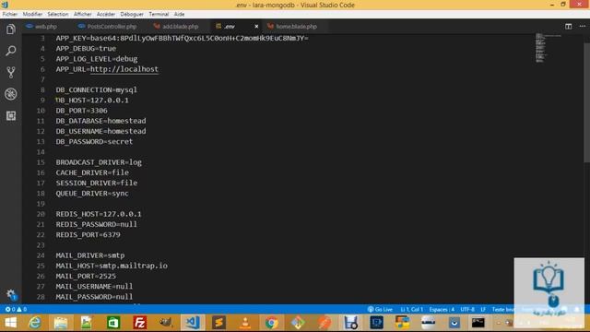The image size is (590, 332).
Task: Click the CACHE_DRIVER=file line
Action: pos(92,172)
